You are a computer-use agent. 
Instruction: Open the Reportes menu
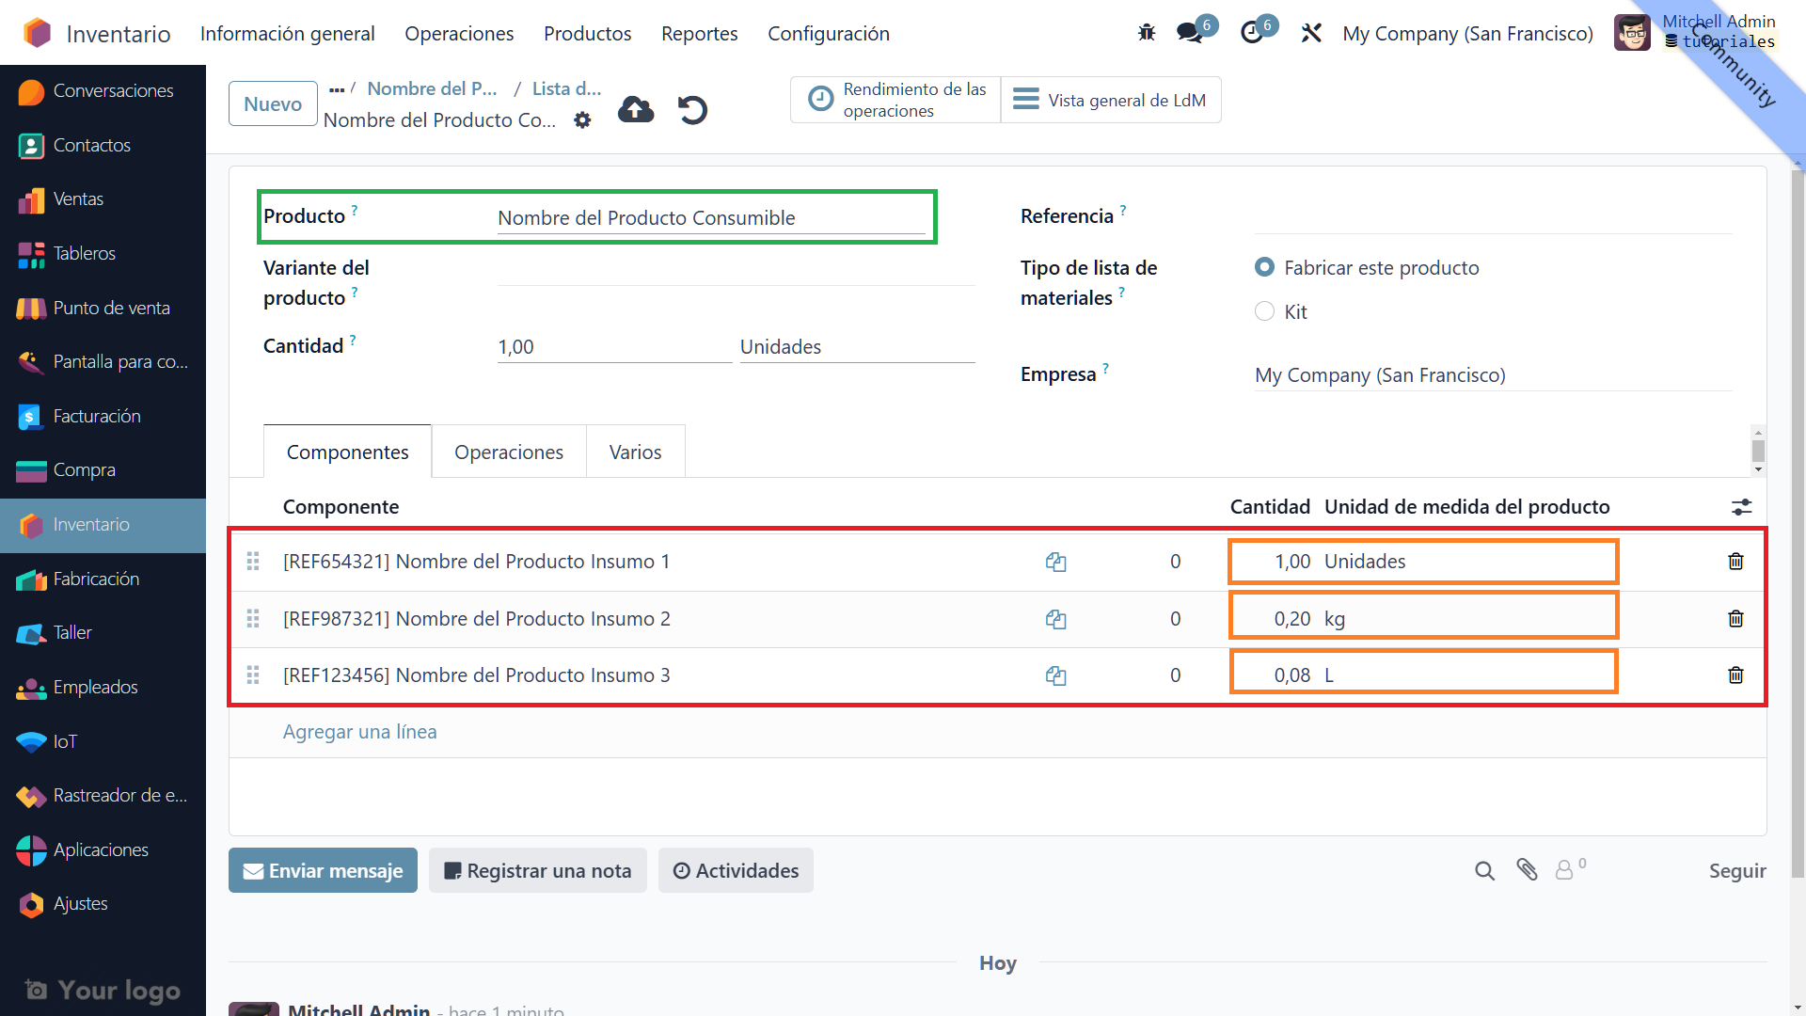[x=699, y=34]
